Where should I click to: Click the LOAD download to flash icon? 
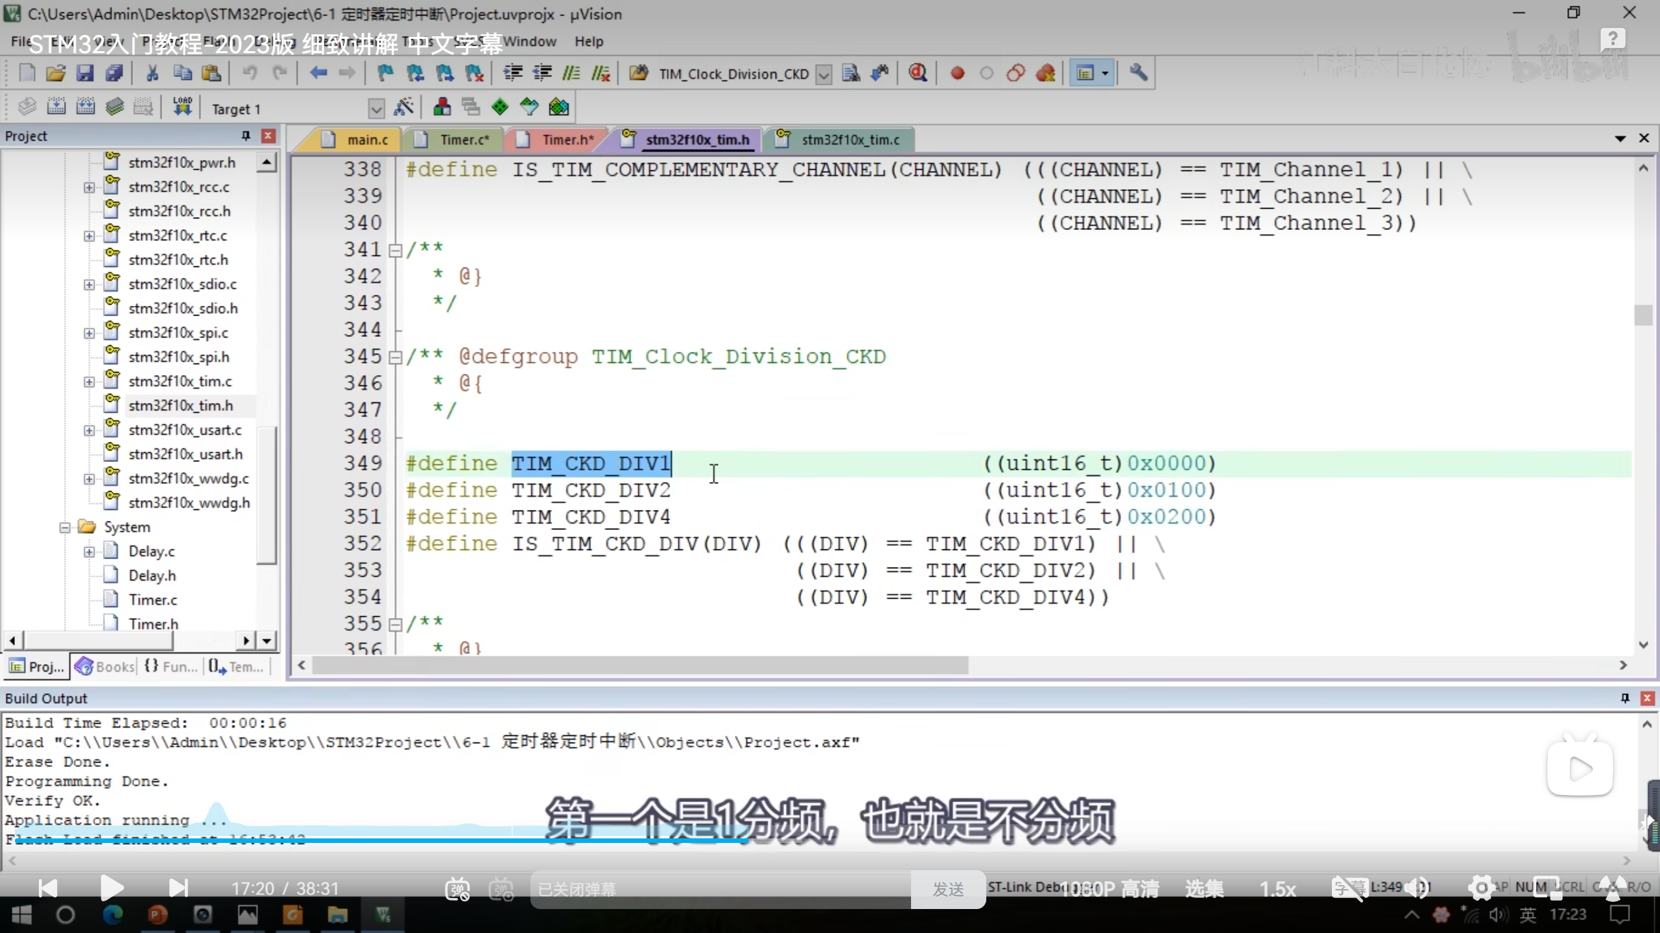tap(182, 107)
